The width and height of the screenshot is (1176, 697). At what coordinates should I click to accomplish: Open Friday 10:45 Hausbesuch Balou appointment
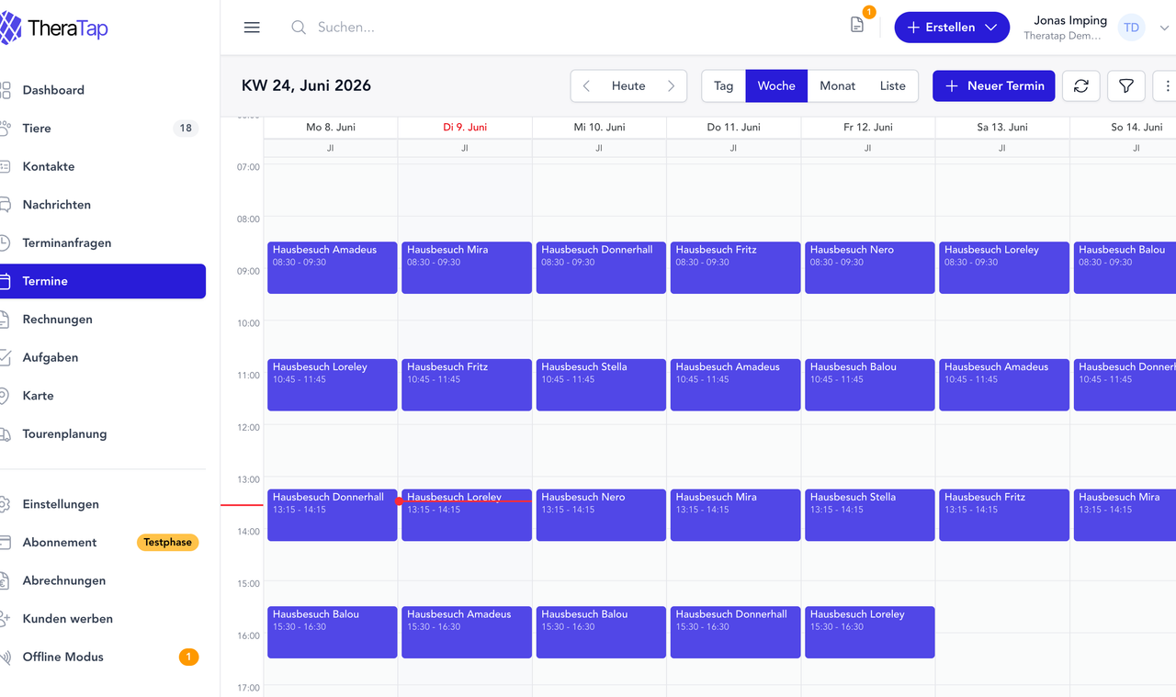coord(869,385)
